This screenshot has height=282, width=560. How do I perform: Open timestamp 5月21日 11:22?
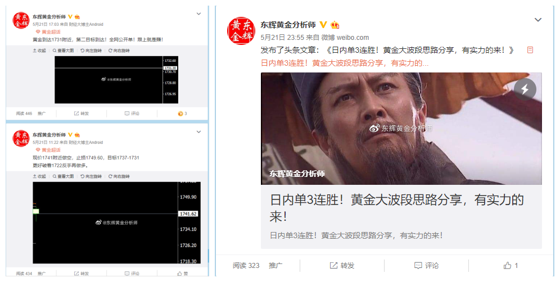point(46,143)
